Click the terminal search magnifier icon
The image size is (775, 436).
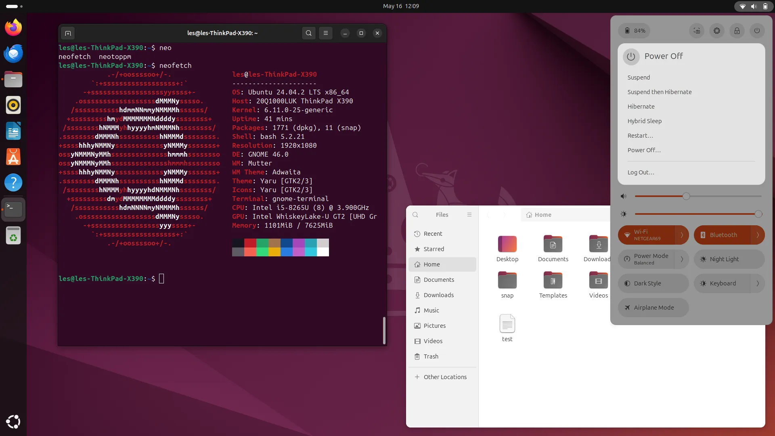coord(309,33)
